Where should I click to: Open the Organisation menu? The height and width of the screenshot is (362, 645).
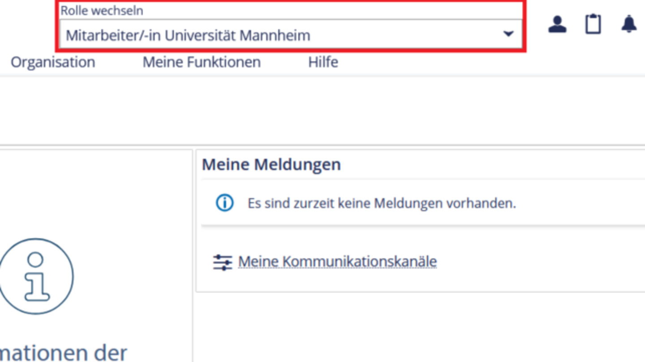[53, 62]
